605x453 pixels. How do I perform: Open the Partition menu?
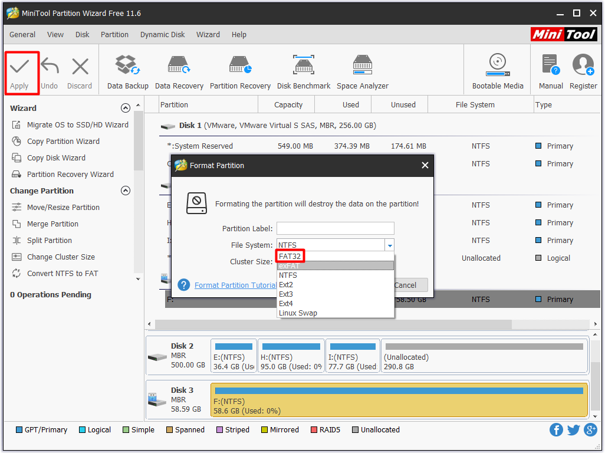tap(114, 35)
